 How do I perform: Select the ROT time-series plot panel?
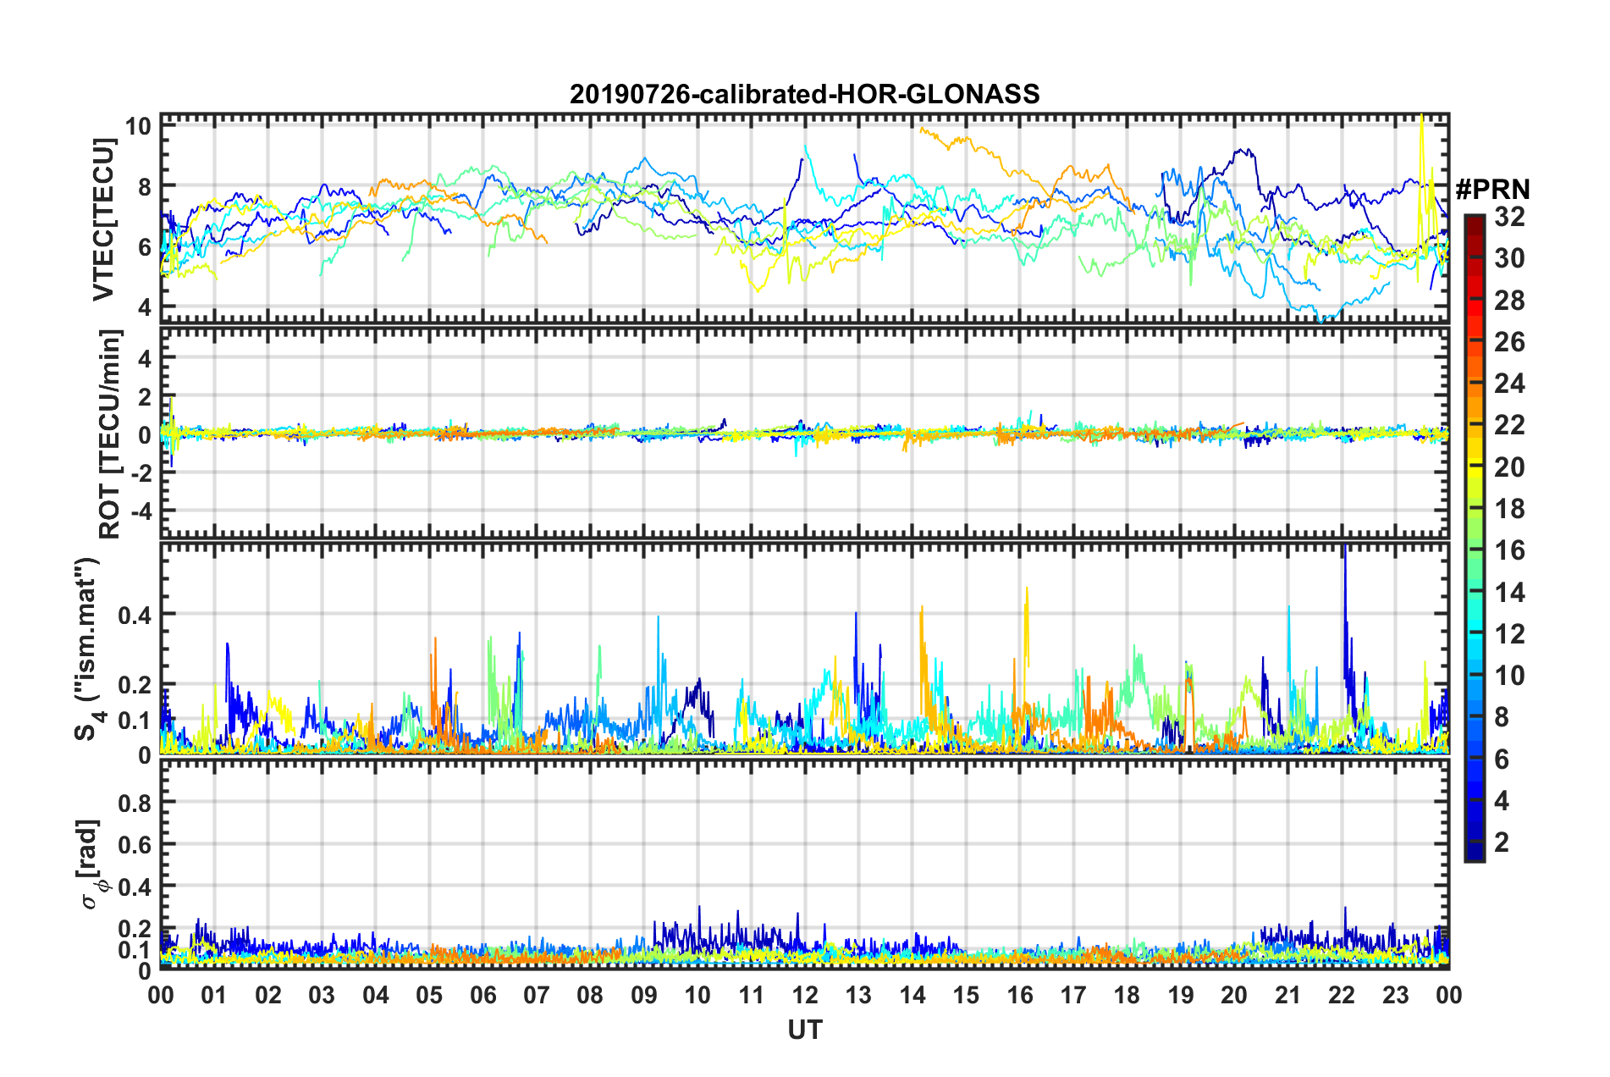[804, 434]
